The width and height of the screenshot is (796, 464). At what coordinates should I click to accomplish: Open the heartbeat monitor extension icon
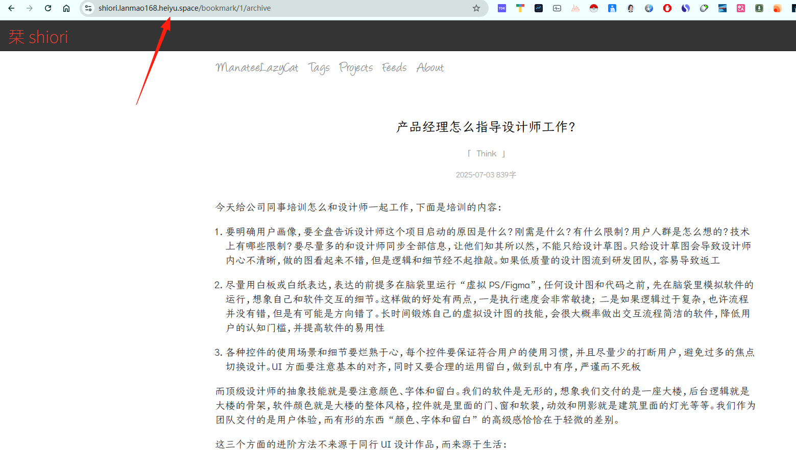pos(557,8)
